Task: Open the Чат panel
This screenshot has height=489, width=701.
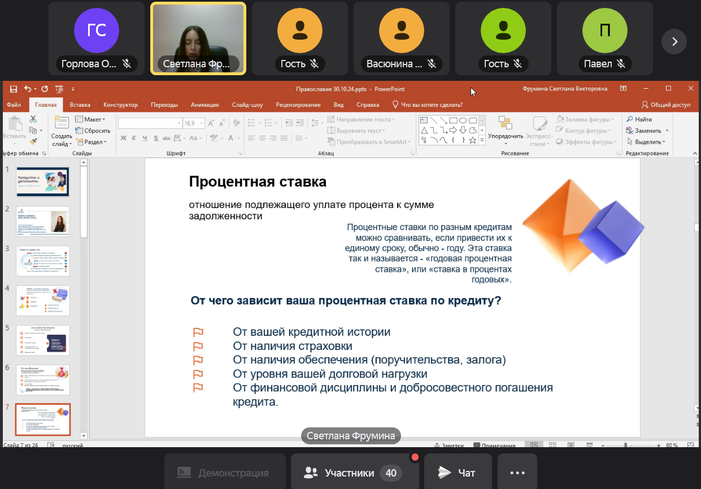Action: click(x=458, y=473)
